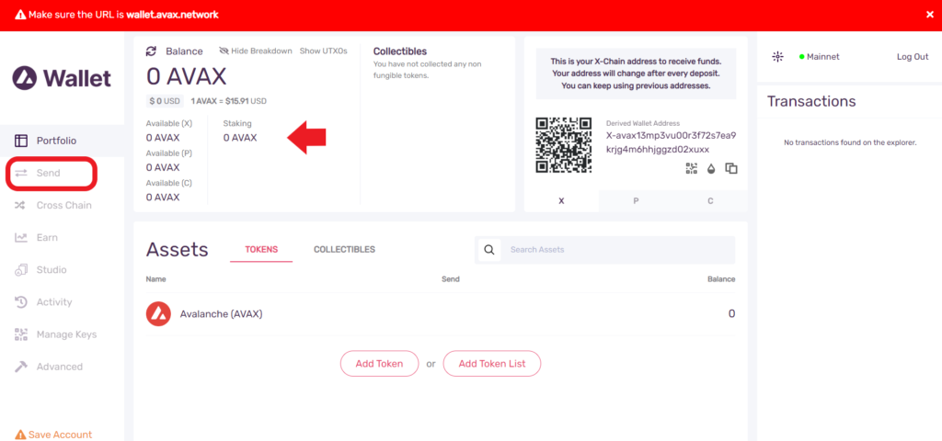The image size is (942, 441).
Task: Click the Add Token button
Action: click(379, 364)
